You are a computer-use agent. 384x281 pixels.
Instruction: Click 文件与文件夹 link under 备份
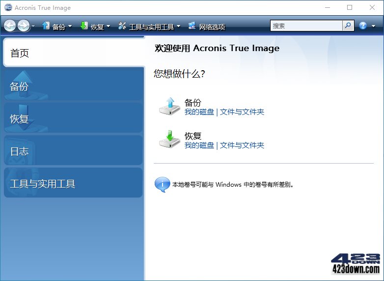(242, 112)
